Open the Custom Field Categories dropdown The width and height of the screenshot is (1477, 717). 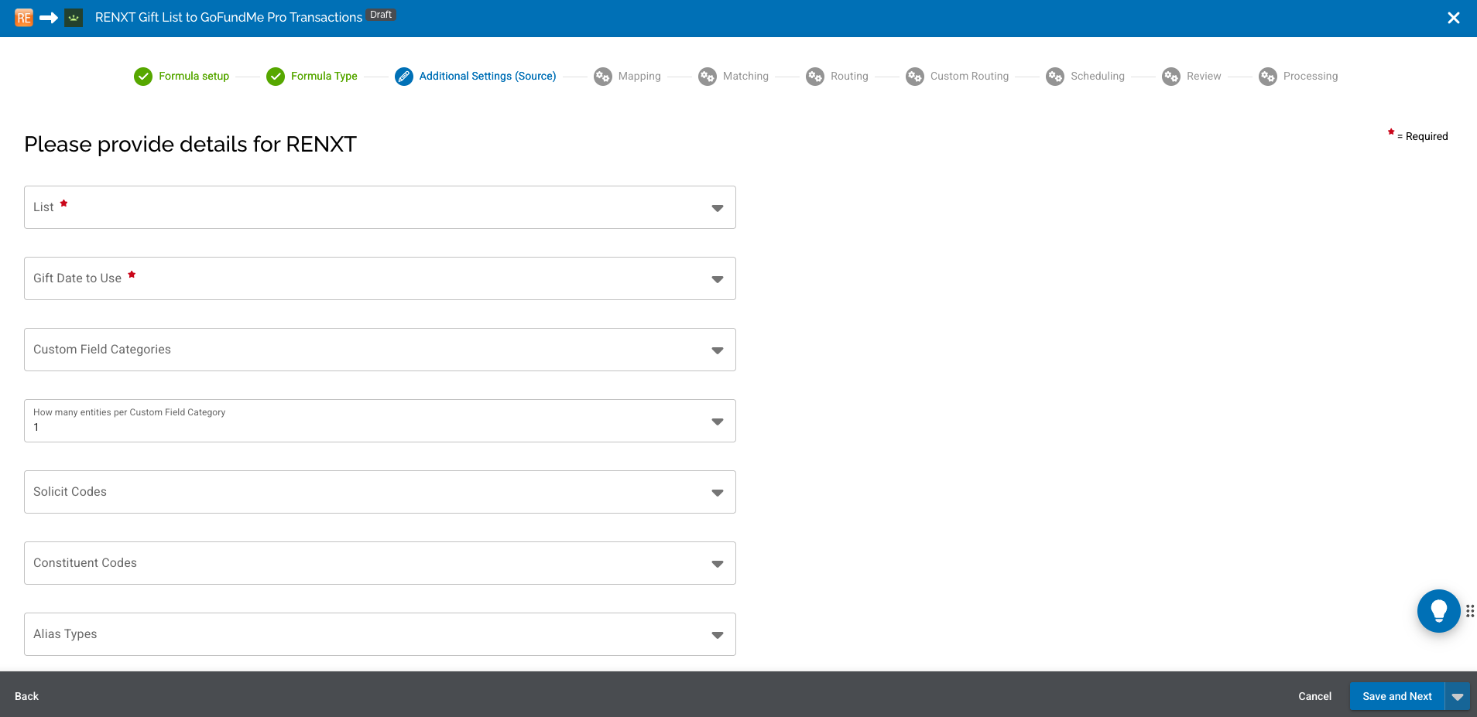(379, 350)
